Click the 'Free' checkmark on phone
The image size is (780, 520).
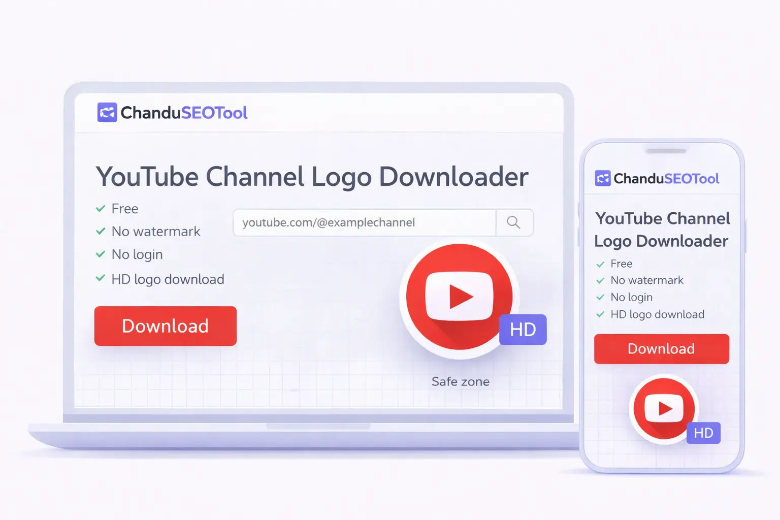(600, 264)
